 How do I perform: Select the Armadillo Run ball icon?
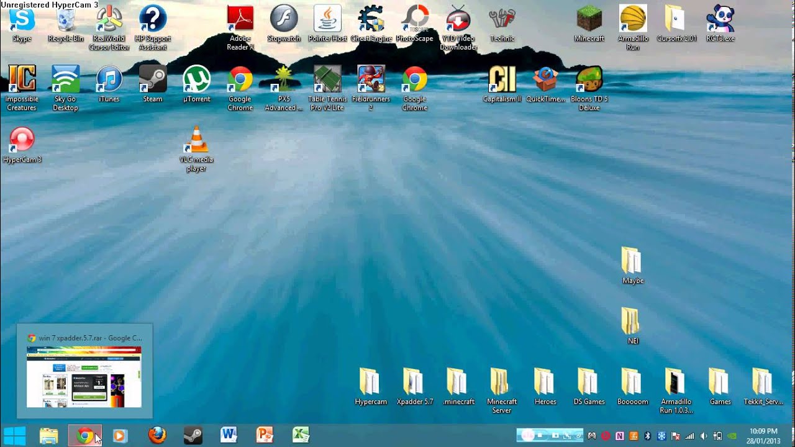coord(633,28)
